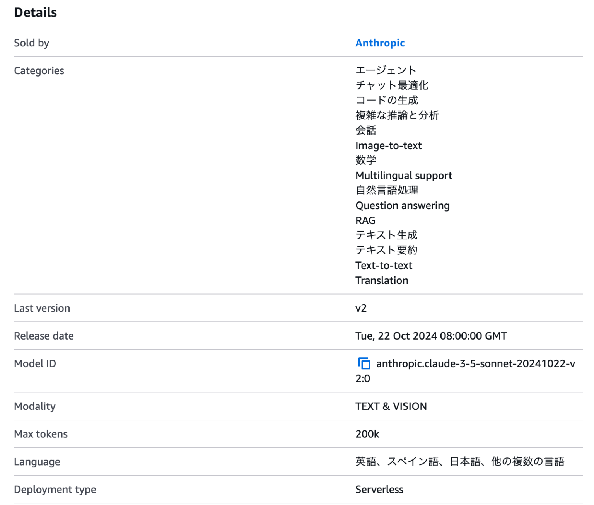Select the テキスト生成 category
The height and width of the screenshot is (505, 594).
(387, 235)
